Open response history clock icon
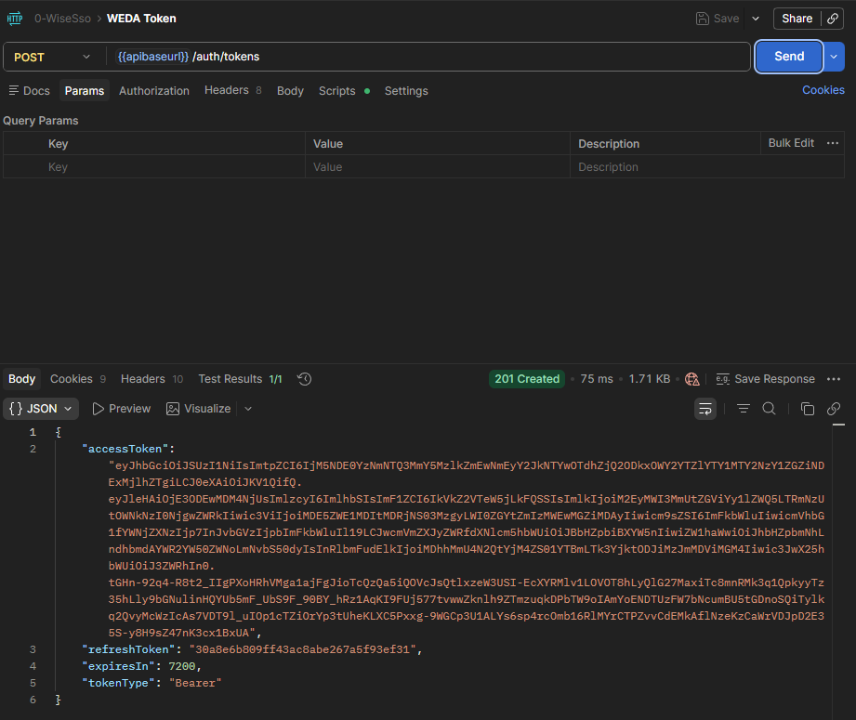The height and width of the screenshot is (720, 856). [x=304, y=379]
